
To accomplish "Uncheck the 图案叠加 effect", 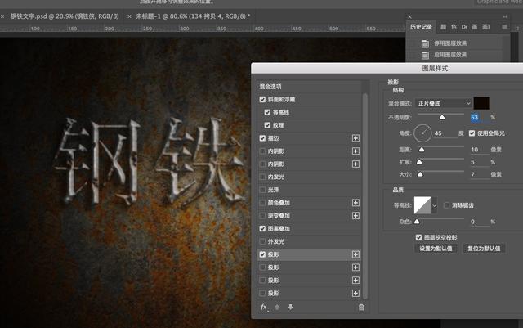I will pyautogui.click(x=262, y=229).
